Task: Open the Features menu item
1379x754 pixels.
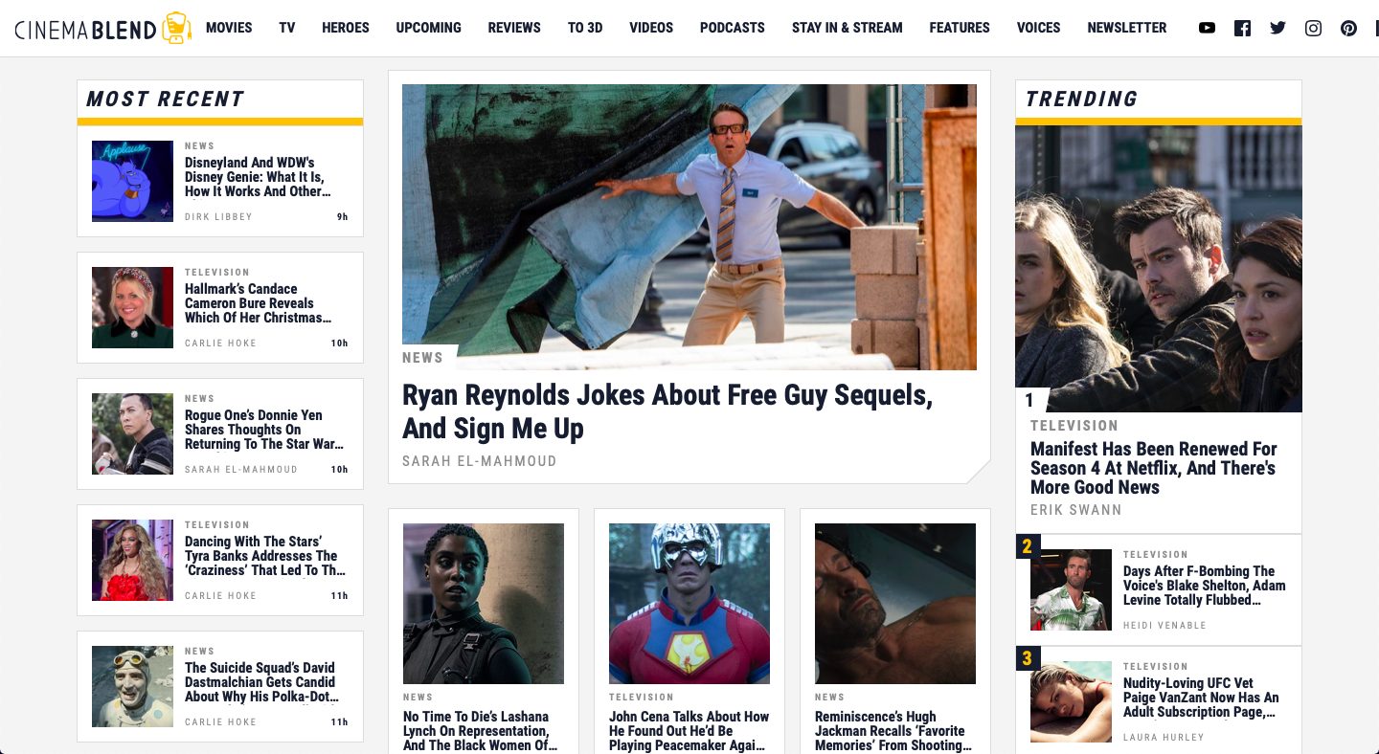Action: coord(960,28)
